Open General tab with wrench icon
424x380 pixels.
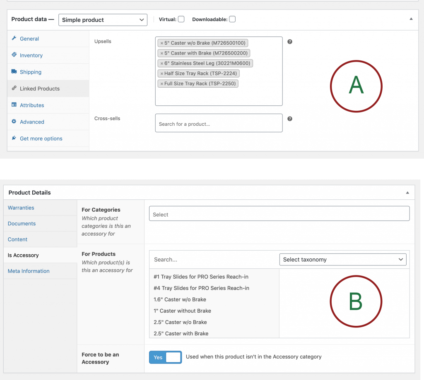(29, 39)
